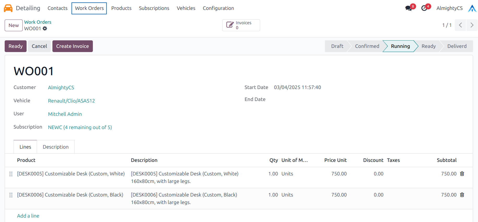Open the messages chat icon
This screenshot has height=222, width=478.
pyautogui.click(x=408, y=8)
